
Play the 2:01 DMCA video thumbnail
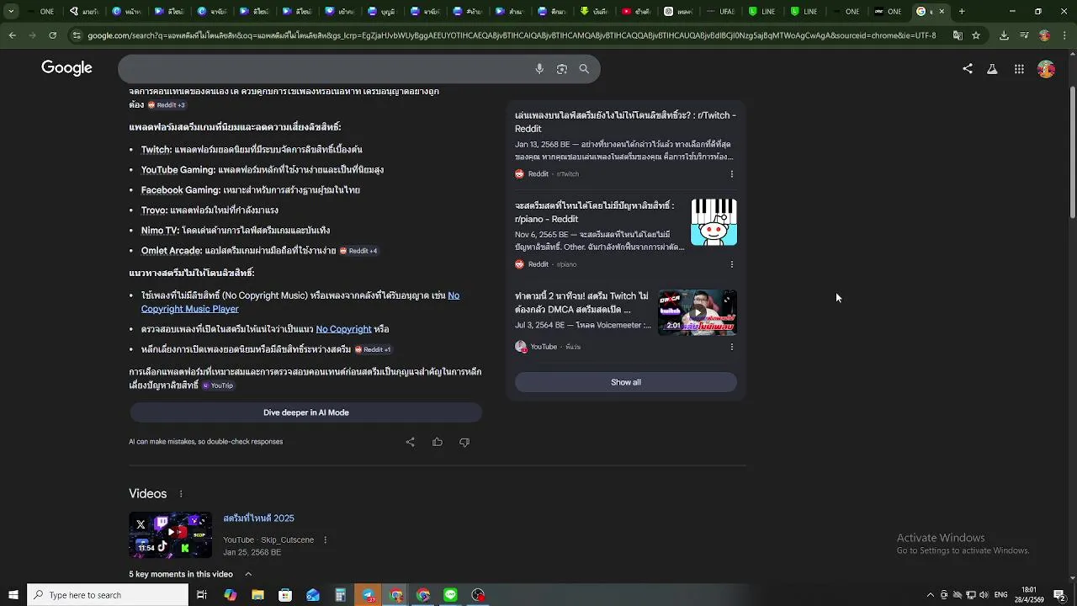[x=698, y=312]
